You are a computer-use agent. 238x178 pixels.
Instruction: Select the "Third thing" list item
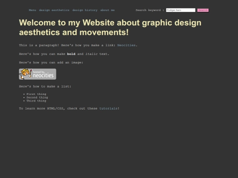[x=36, y=101]
